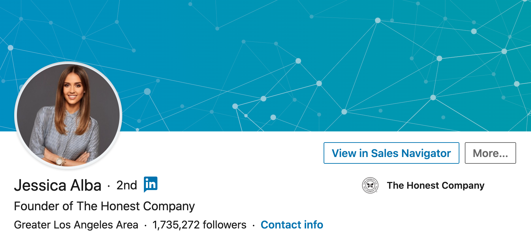The width and height of the screenshot is (531, 248).
Task: Click the blue LinkedIn badge beside Jessica Alba's name
Action: [150, 184]
